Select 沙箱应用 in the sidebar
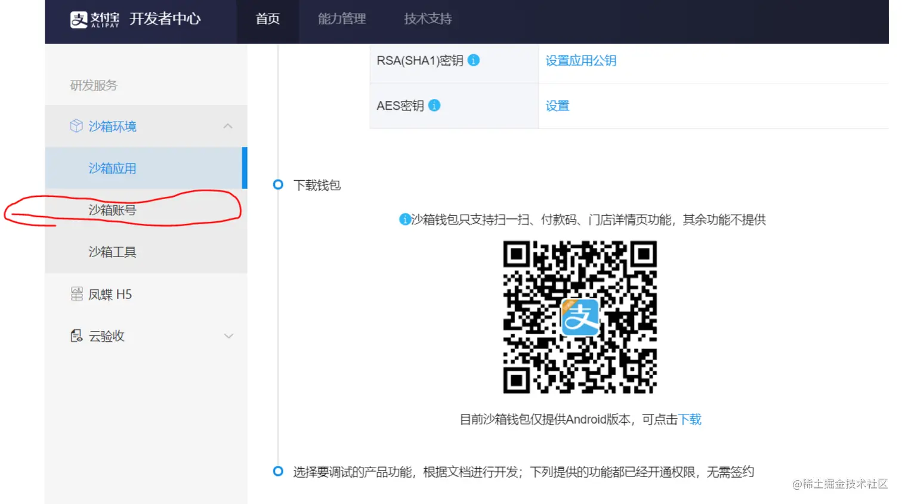 tap(146, 168)
